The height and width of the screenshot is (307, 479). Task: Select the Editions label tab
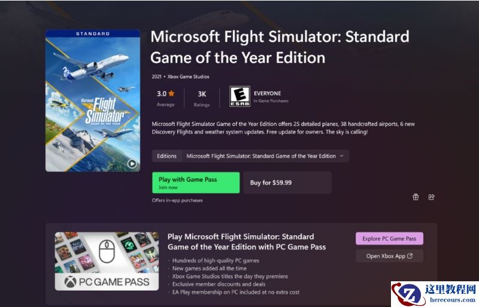pyautogui.click(x=167, y=156)
